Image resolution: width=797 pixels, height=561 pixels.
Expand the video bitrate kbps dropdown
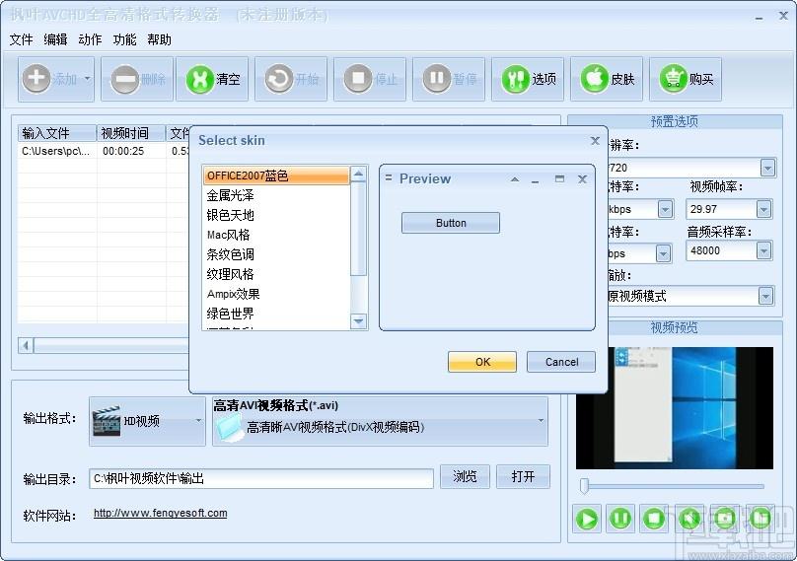(665, 209)
